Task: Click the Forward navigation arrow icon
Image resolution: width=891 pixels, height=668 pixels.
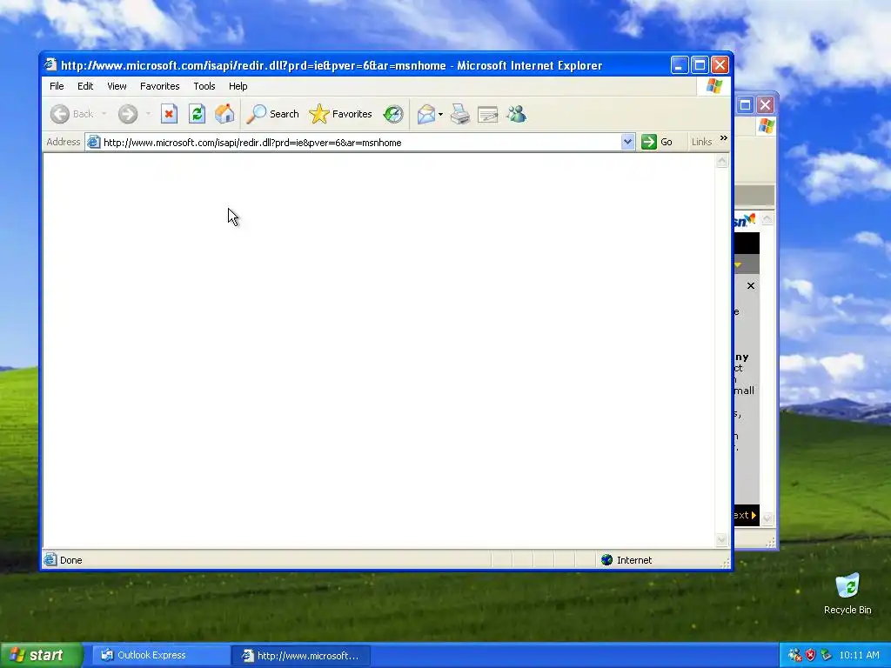Action: 128,114
